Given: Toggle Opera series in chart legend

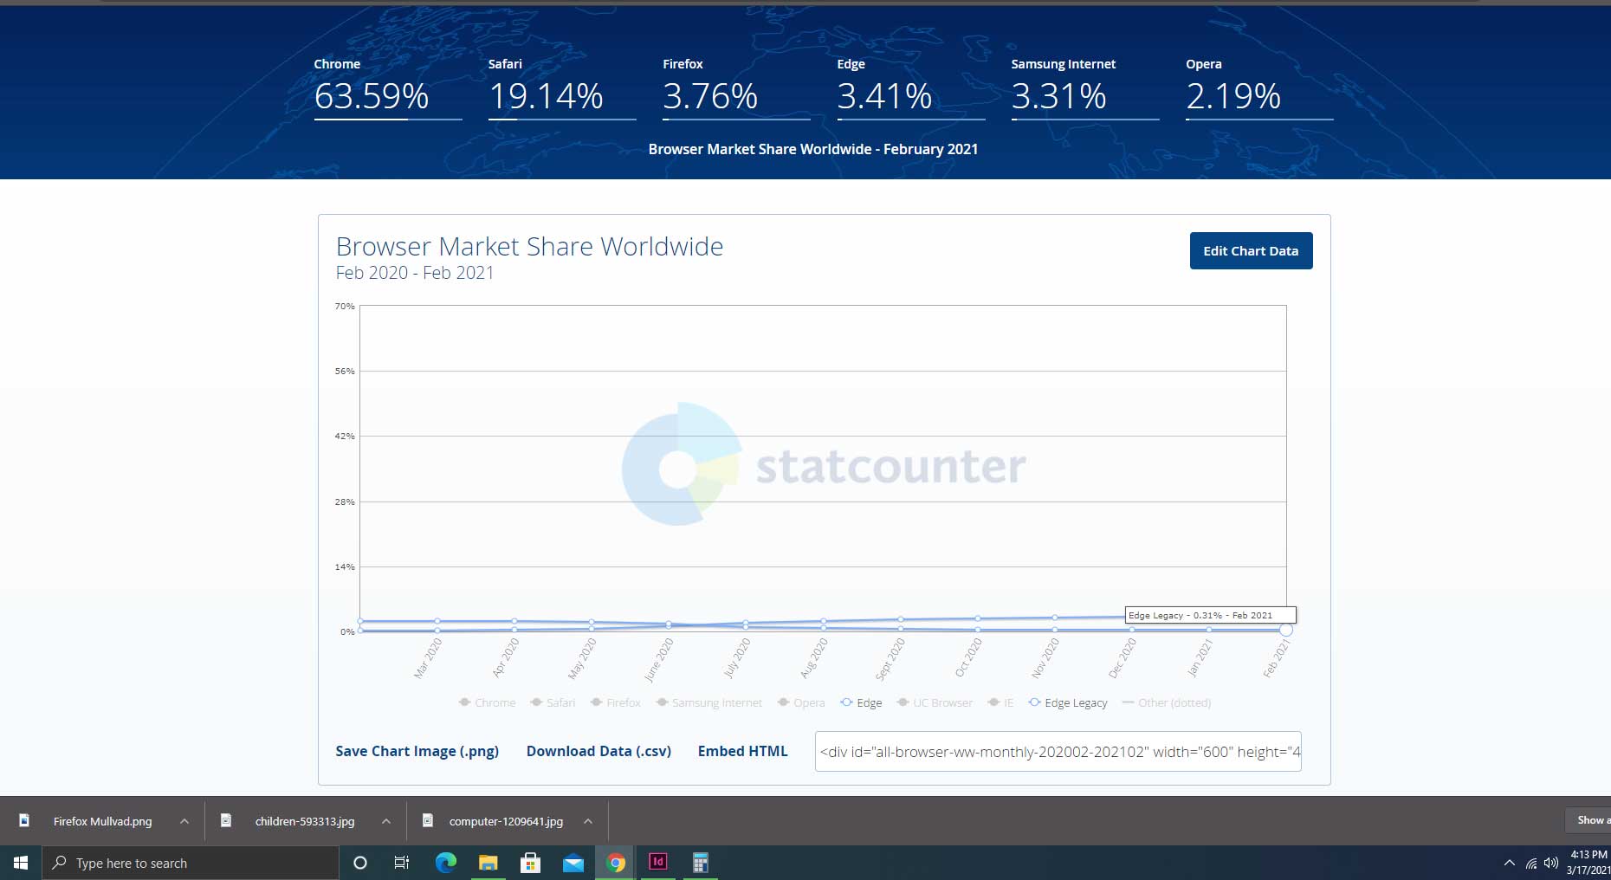Looking at the screenshot, I should pos(801,702).
